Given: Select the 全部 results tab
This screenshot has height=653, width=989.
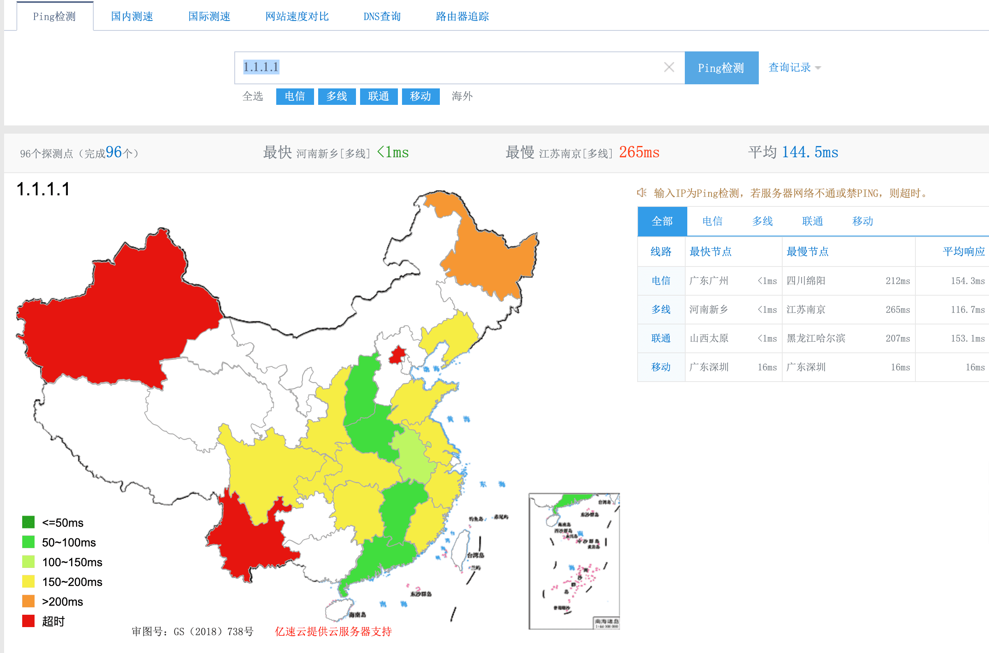Looking at the screenshot, I should point(662,221).
